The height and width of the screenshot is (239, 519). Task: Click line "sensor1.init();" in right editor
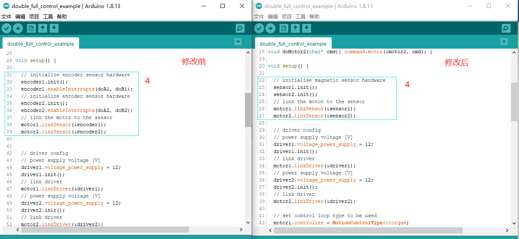(x=295, y=87)
